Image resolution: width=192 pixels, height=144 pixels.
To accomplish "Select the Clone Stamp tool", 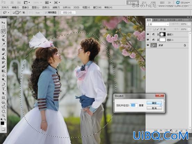I will pyautogui.click(x=3, y=58).
